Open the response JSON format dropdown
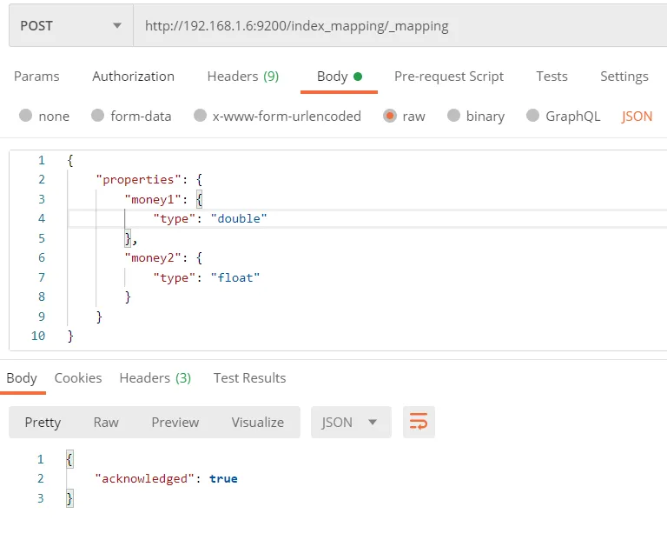 [351, 422]
